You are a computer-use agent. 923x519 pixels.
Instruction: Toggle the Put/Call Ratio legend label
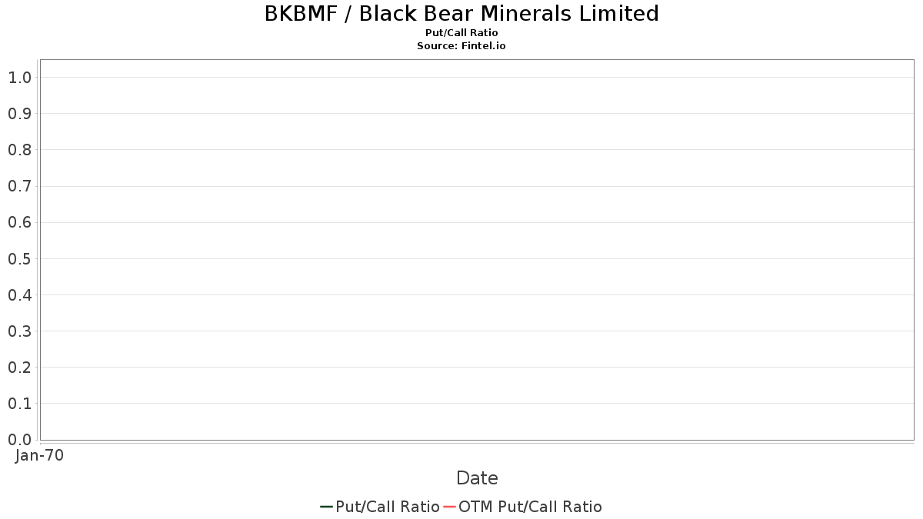point(387,507)
